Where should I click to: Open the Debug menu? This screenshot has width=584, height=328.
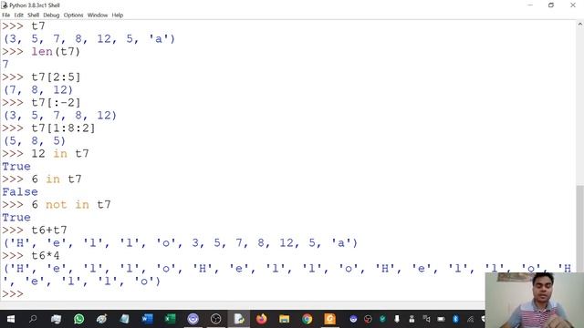coord(51,15)
